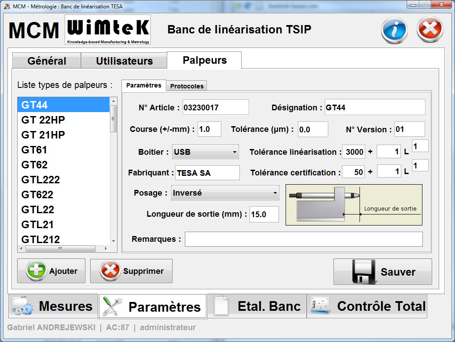Switch to the Général tab

tap(47, 61)
